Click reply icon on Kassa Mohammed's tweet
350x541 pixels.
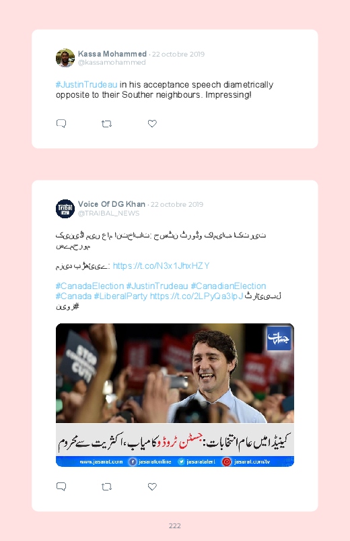click(x=61, y=123)
